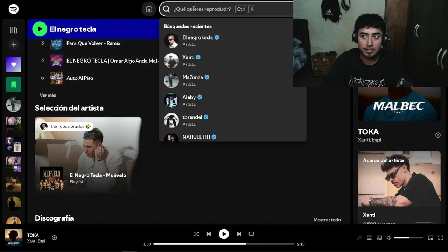Pause or play current song
This screenshot has width=448, height=252.
coord(224,234)
